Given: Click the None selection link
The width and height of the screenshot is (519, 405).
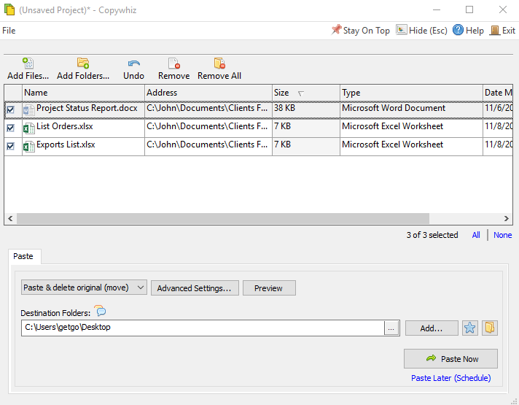Looking at the screenshot, I should pos(502,235).
